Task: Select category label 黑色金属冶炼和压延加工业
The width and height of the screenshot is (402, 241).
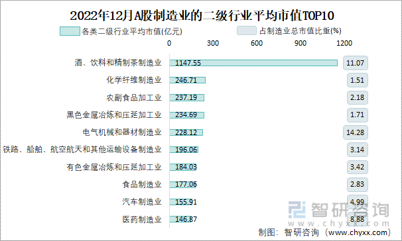Action: click(114, 115)
